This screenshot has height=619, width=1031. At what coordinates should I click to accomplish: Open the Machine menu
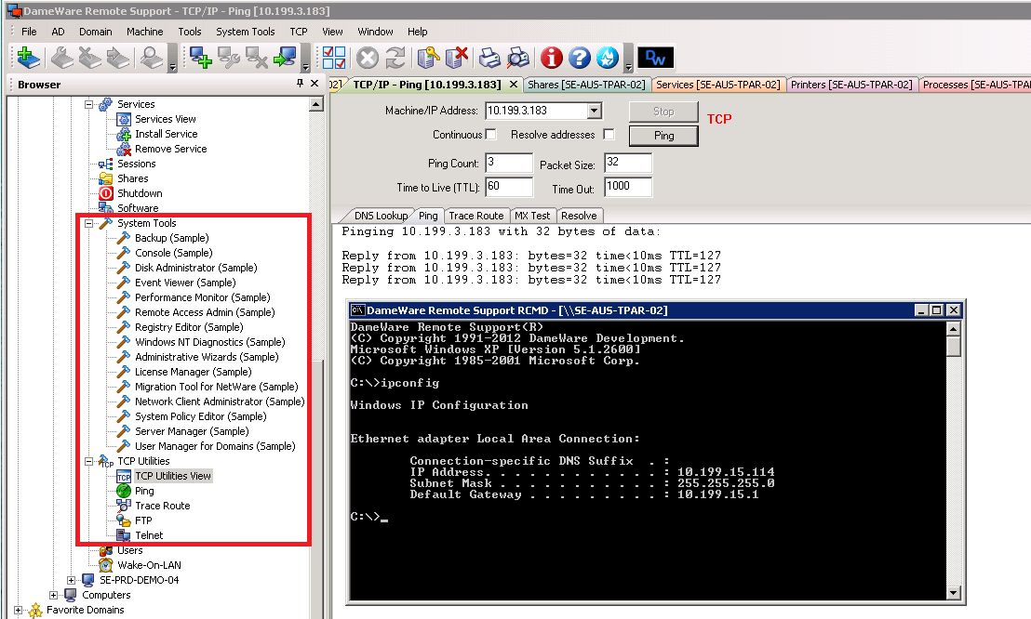tap(144, 32)
